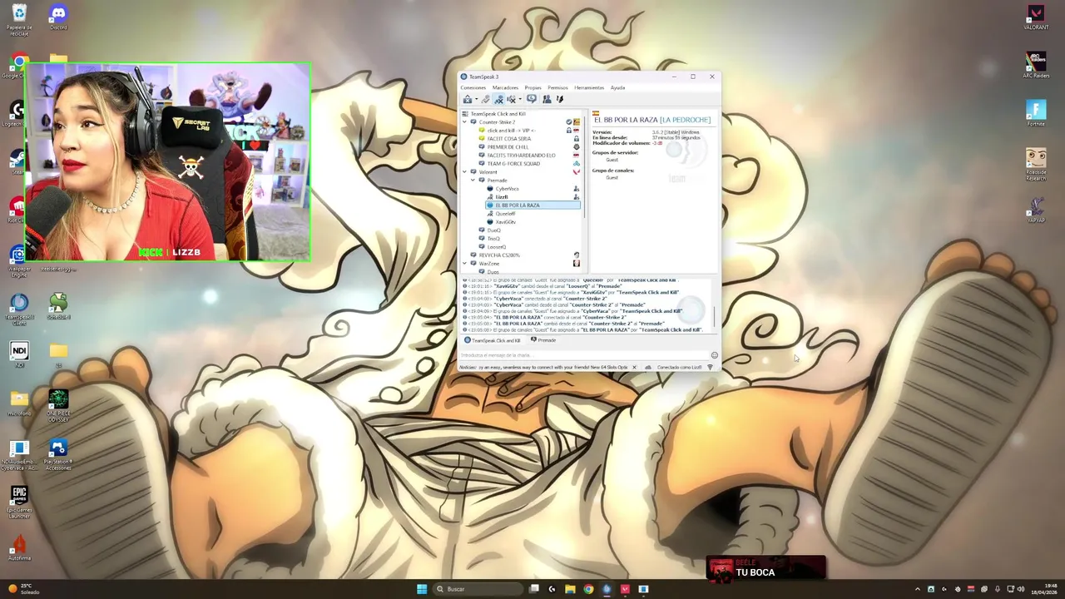Select user CyberVaca in Premade
Screen dimensions: 1065x599
pyautogui.click(x=507, y=189)
